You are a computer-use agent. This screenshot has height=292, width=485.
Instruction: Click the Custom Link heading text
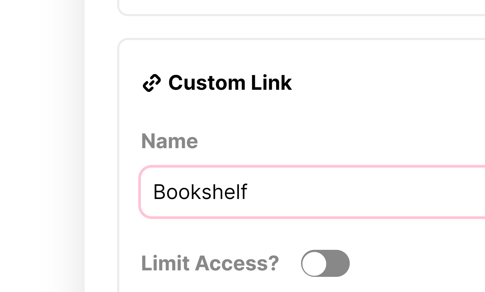coord(230,83)
